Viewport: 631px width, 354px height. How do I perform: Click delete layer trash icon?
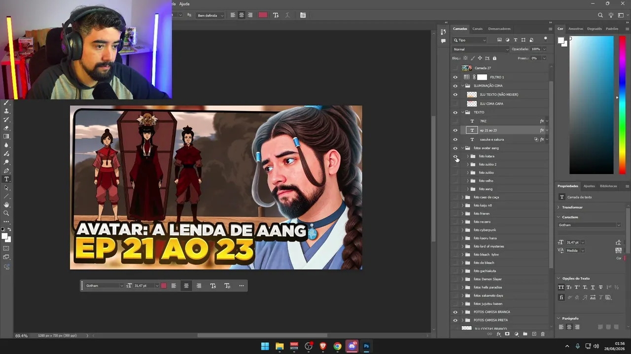point(543,334)
